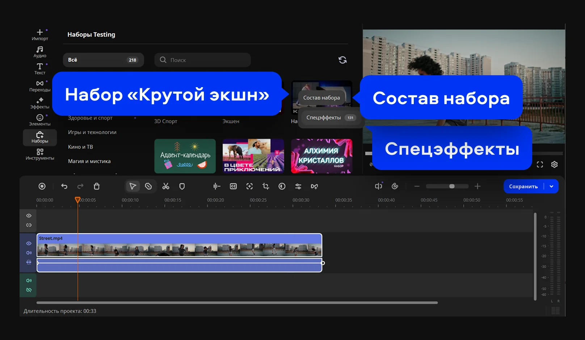Cut the clip with scissors tool
The width and height of the screenshot is (585, 340).
166,186
